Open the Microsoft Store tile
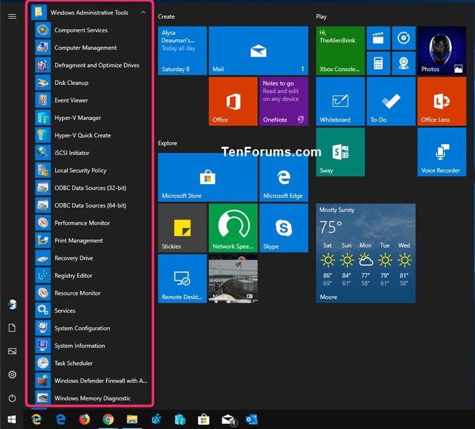 click(x=208, y=177)
